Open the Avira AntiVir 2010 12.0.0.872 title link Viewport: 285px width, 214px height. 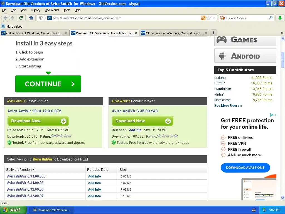click(34, 111)
